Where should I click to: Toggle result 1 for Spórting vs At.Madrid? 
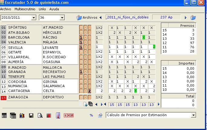click(x=81, y=27)
